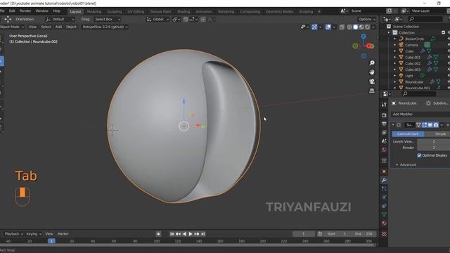Open Default orientation dropdown
Viewport: 450px width, 253px height.
[60, 19]
